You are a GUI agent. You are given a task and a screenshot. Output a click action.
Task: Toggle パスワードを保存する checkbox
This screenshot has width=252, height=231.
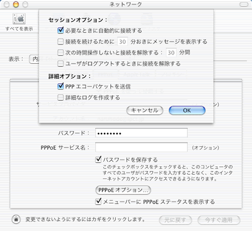(98, 159)
